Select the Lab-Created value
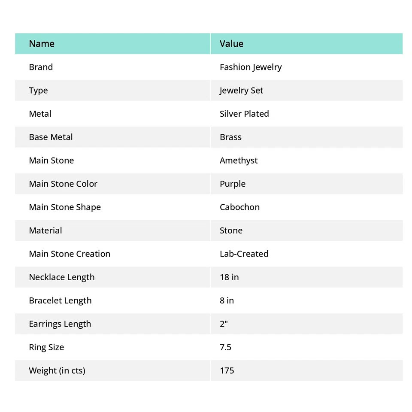 (x=244, y=254)
